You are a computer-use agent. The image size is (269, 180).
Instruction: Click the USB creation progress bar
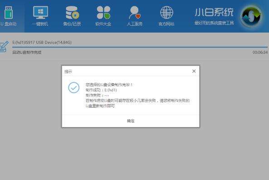pyautogui.click(x=140, y=47)
